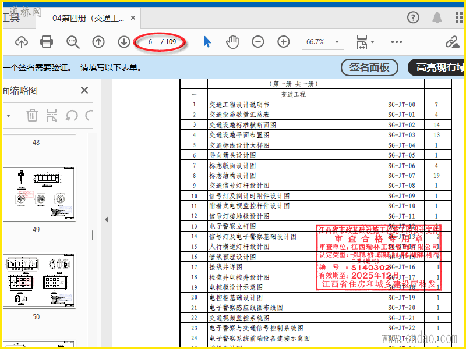Image resolution: width=466 pixels, height=349 pixels.
Task: Rotate page counterclockwise in thumbnail panel
Action: [x=72, y=115]
